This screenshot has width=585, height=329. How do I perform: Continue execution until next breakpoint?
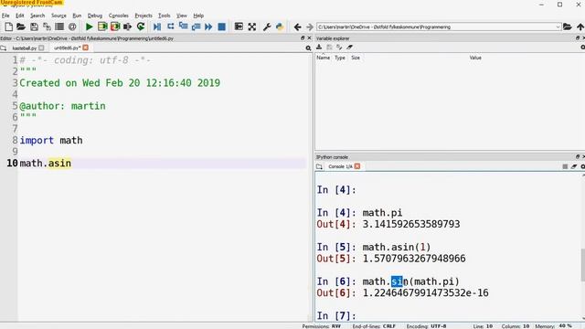click(208, 27)
